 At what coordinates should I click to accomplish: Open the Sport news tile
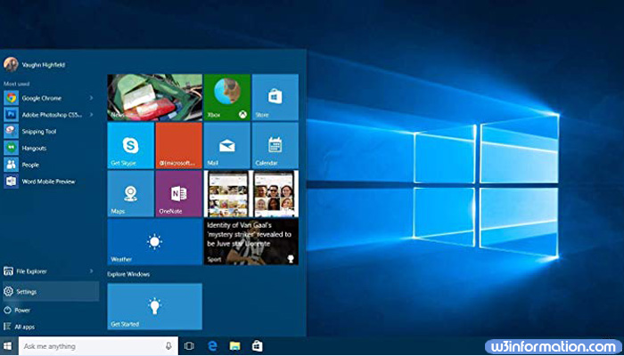coord(251,241)
